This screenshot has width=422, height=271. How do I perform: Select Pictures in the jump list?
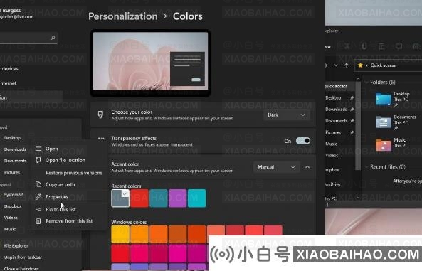tap(12, 172)
